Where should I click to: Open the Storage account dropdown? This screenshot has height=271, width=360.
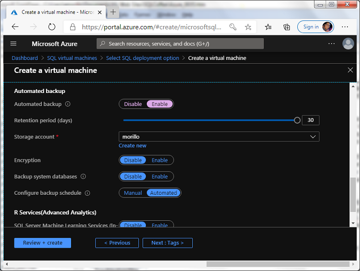point(219,137)
